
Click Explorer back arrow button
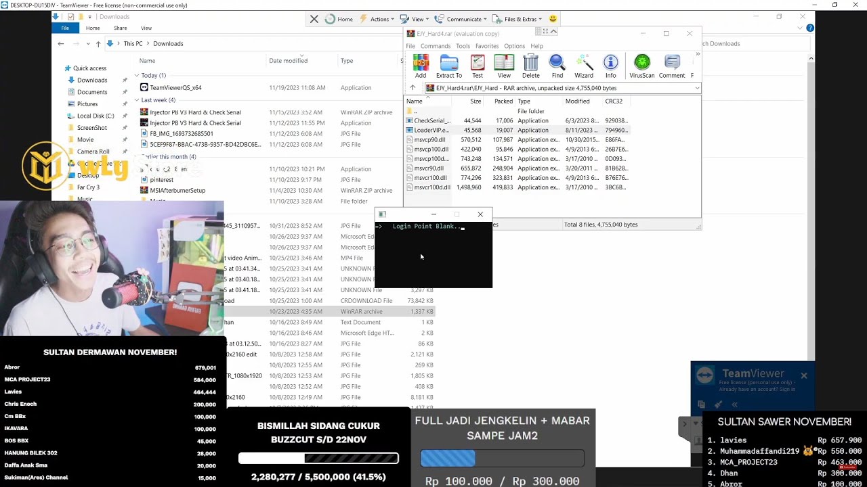click(x=61, y=43)
